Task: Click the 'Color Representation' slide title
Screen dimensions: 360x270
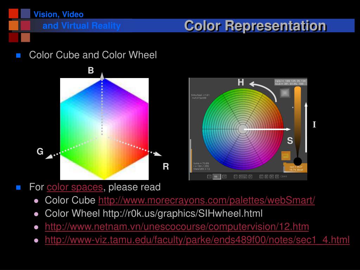Action: click(x=255, y=25)
